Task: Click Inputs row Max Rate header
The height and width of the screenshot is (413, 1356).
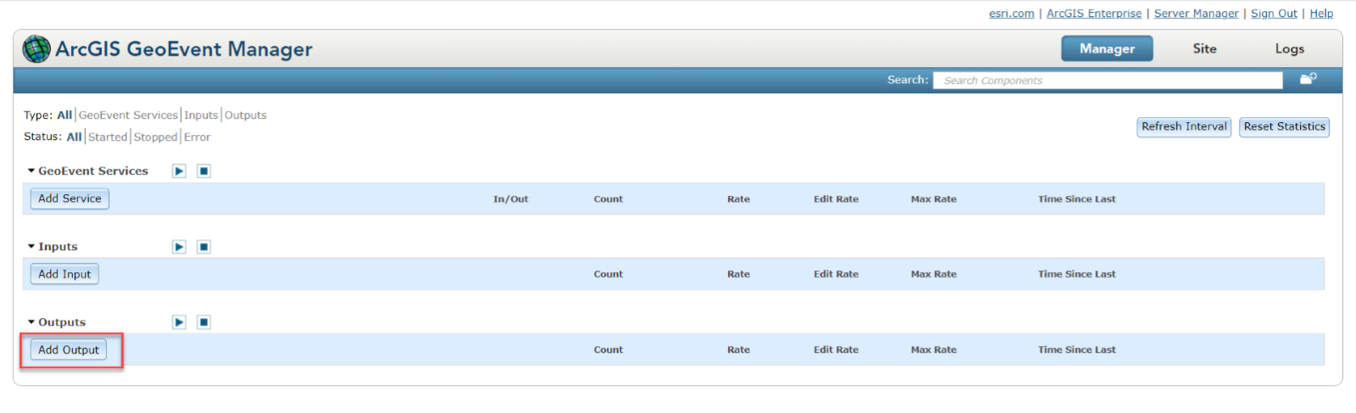Action: [933, 274]
